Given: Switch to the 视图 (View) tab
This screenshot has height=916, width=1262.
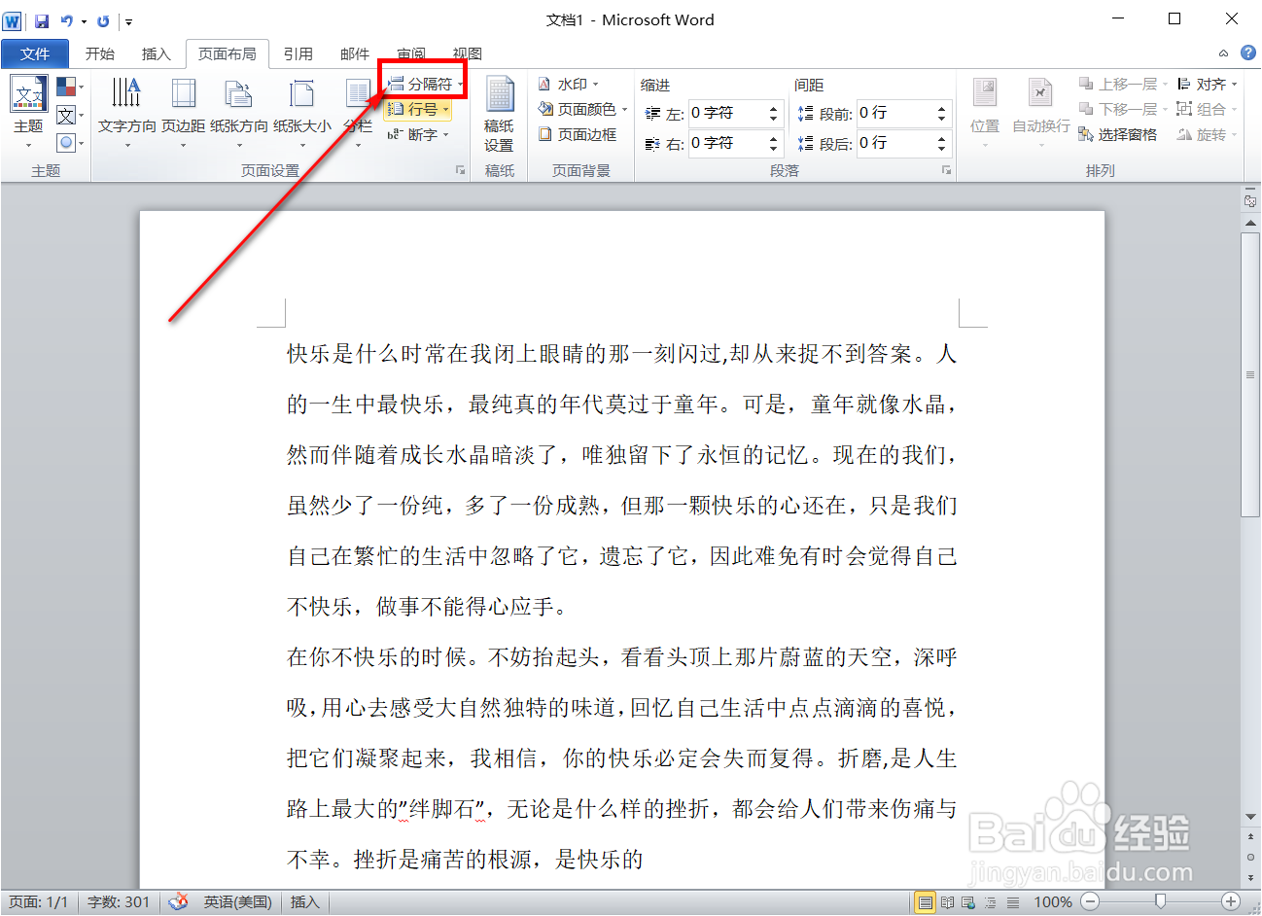Looking at the screenshot, I should tap(468, 54).
